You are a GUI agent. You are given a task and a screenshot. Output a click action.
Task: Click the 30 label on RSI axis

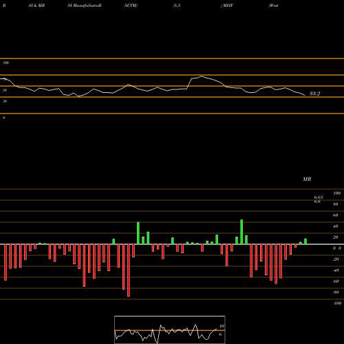(x=5, y=101)
